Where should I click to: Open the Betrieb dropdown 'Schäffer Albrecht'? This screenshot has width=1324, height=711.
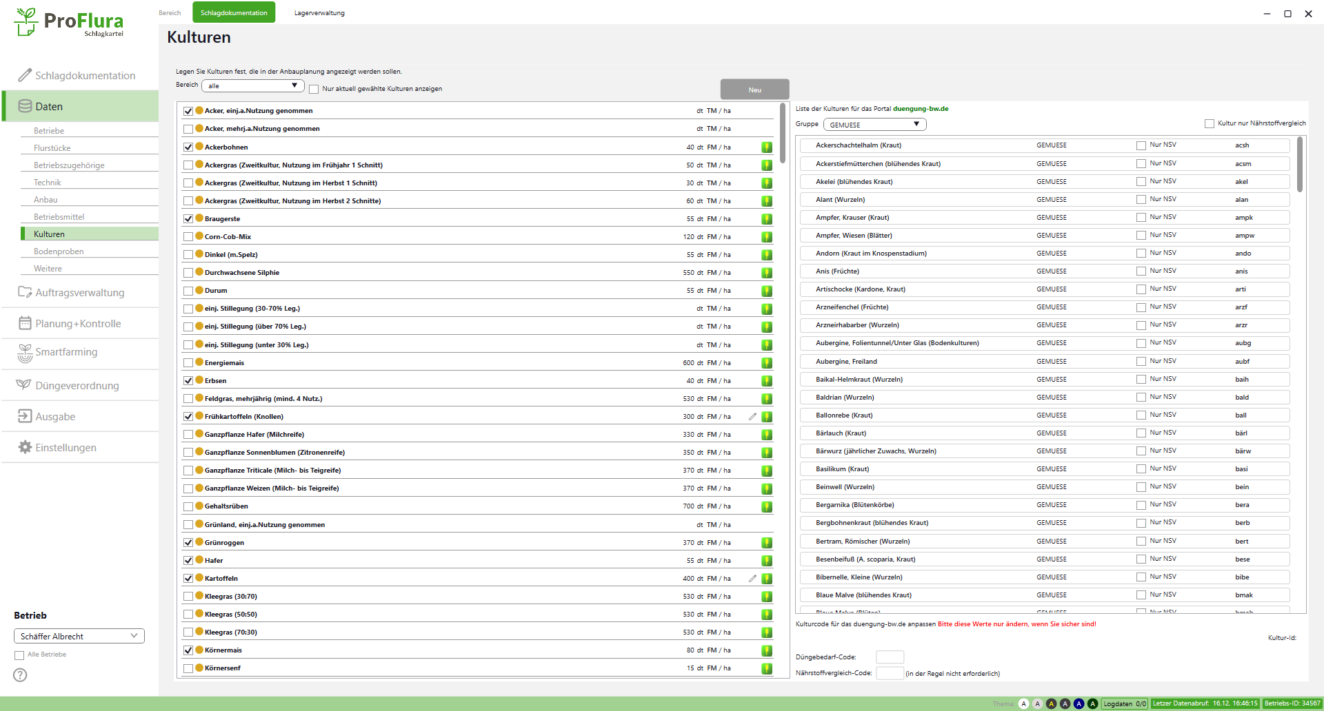tap(79, 636)
